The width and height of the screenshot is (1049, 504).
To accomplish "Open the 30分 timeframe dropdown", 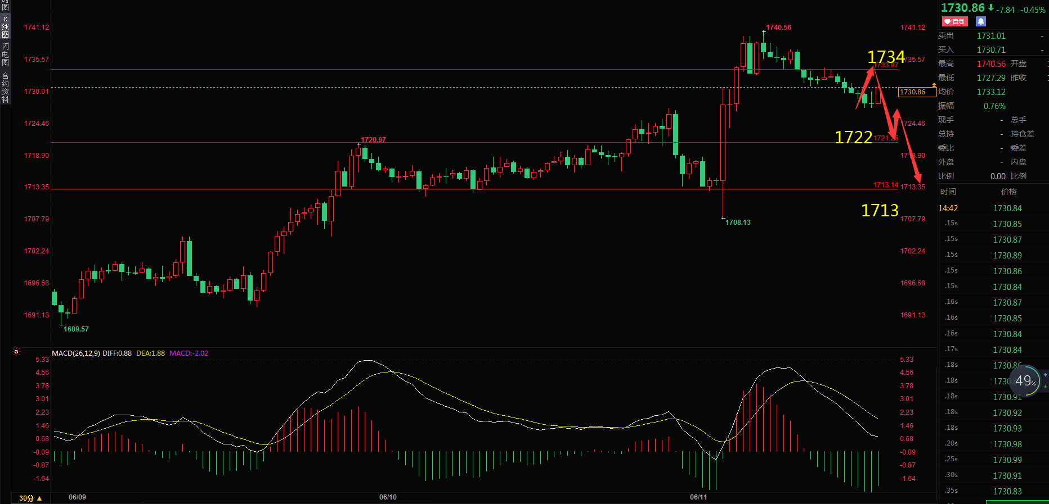I will point(30,498).
